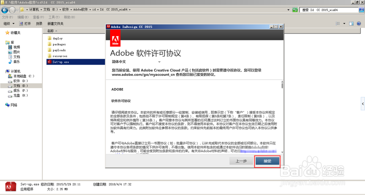Click the 刻录 toolbar button
Screen dimensions: 365x195
point(39,23)
